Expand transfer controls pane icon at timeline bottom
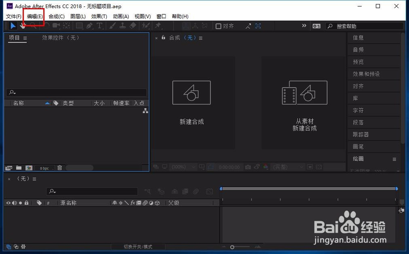 [x=16, y=246]
